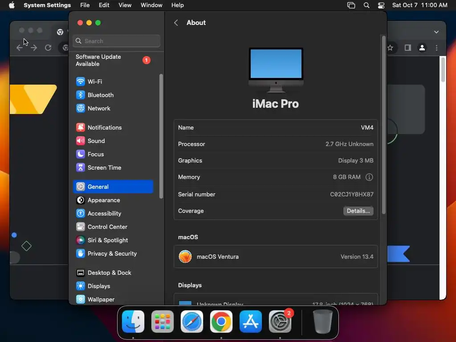Image resolution: width=456 pixels, height=342 pixels.
Task: Click the About pane scrollbar
Action: [383, 125]
